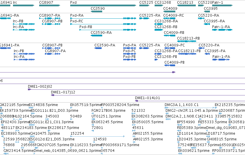Click the CG8907-PB protein label
The image size is (245, 155).
[x=52, y=45]
